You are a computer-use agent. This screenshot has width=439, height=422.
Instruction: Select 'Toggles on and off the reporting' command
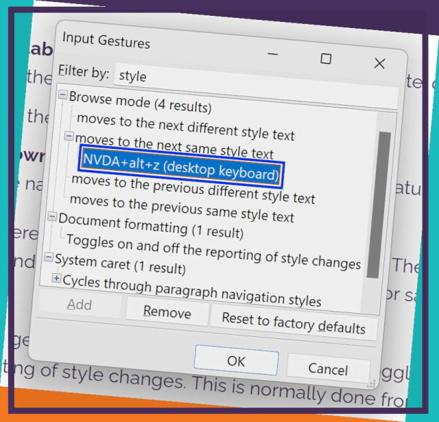click(x=213, y=252)
